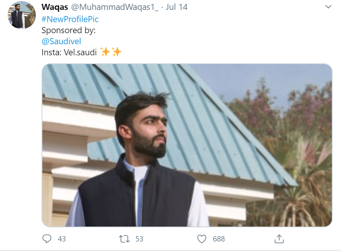Click the reply speech bubble icon
Image resolution: width=341 pixels, height=251 pixels.
[x=47, y=238]
